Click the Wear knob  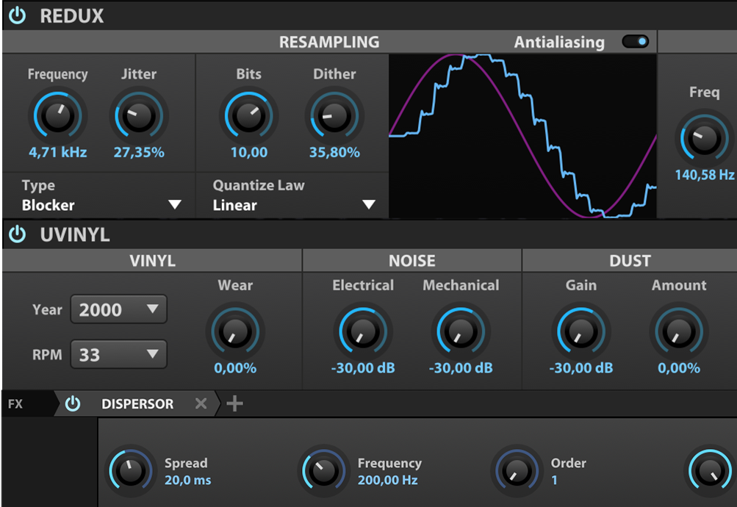[x=235, y=331]
